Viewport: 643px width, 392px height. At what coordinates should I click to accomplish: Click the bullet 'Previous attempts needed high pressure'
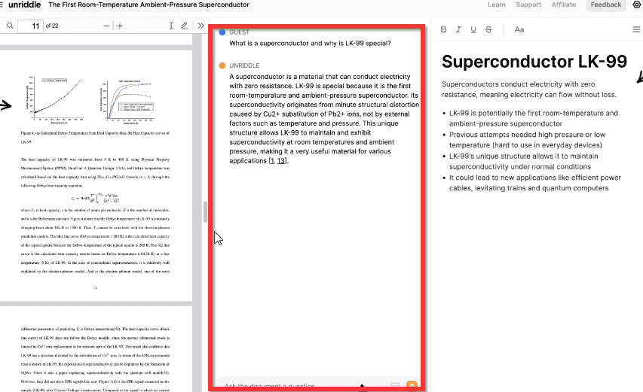[527, 140]
